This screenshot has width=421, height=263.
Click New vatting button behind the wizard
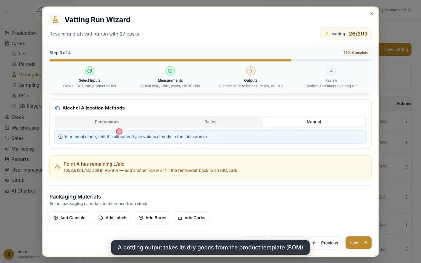coord(396,49)
